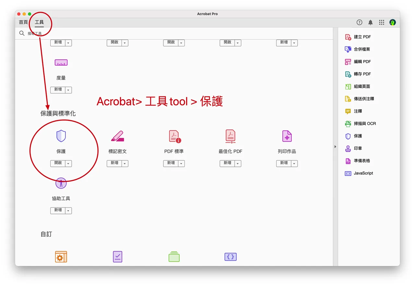Screen dimensions: 415x286
Task: Switch to the 工具 tab
Action: (39, 22)
